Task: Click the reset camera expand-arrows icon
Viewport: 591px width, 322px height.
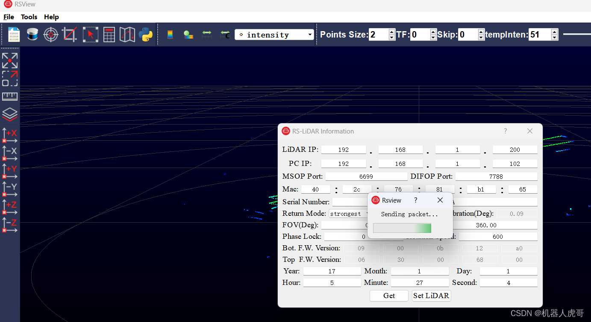Action: (x=10, y=61)
